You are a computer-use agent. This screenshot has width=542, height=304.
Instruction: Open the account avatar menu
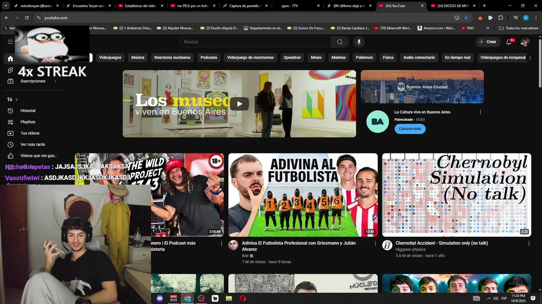525,42
